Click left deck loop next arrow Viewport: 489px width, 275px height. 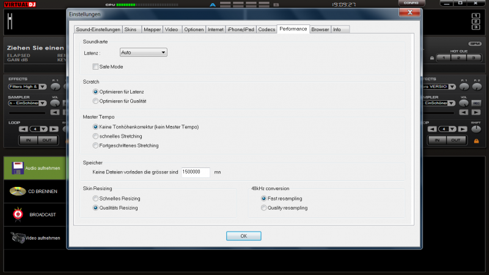[x=54, y=129]
